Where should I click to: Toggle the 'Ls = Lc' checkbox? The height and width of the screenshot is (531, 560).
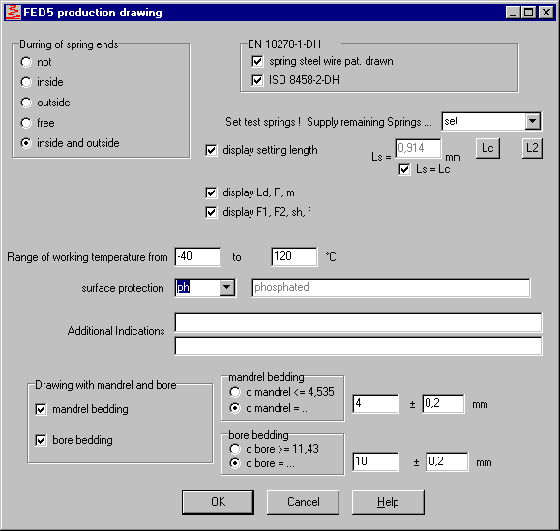404,169
